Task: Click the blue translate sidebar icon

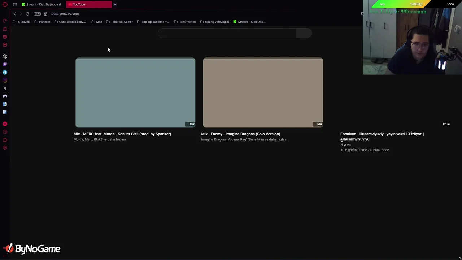Action: point(5,104)
